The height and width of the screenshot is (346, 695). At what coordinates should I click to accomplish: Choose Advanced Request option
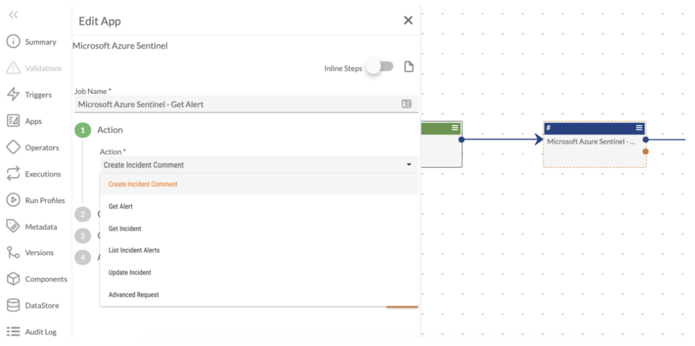click(x=259, y=295)
